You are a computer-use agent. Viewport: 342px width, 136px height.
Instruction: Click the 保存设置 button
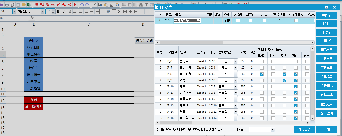click(x=304, y=130)
